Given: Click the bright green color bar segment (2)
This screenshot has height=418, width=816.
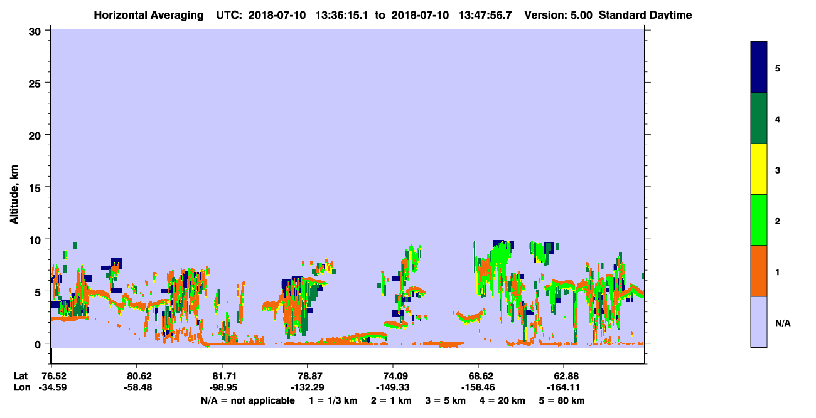Looking at the screenshot, I should pos(759,220).
